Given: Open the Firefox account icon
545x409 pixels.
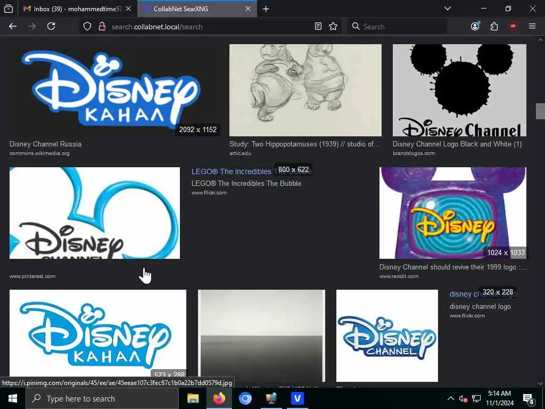Looking at the screenshot, I should coord(475,27).
